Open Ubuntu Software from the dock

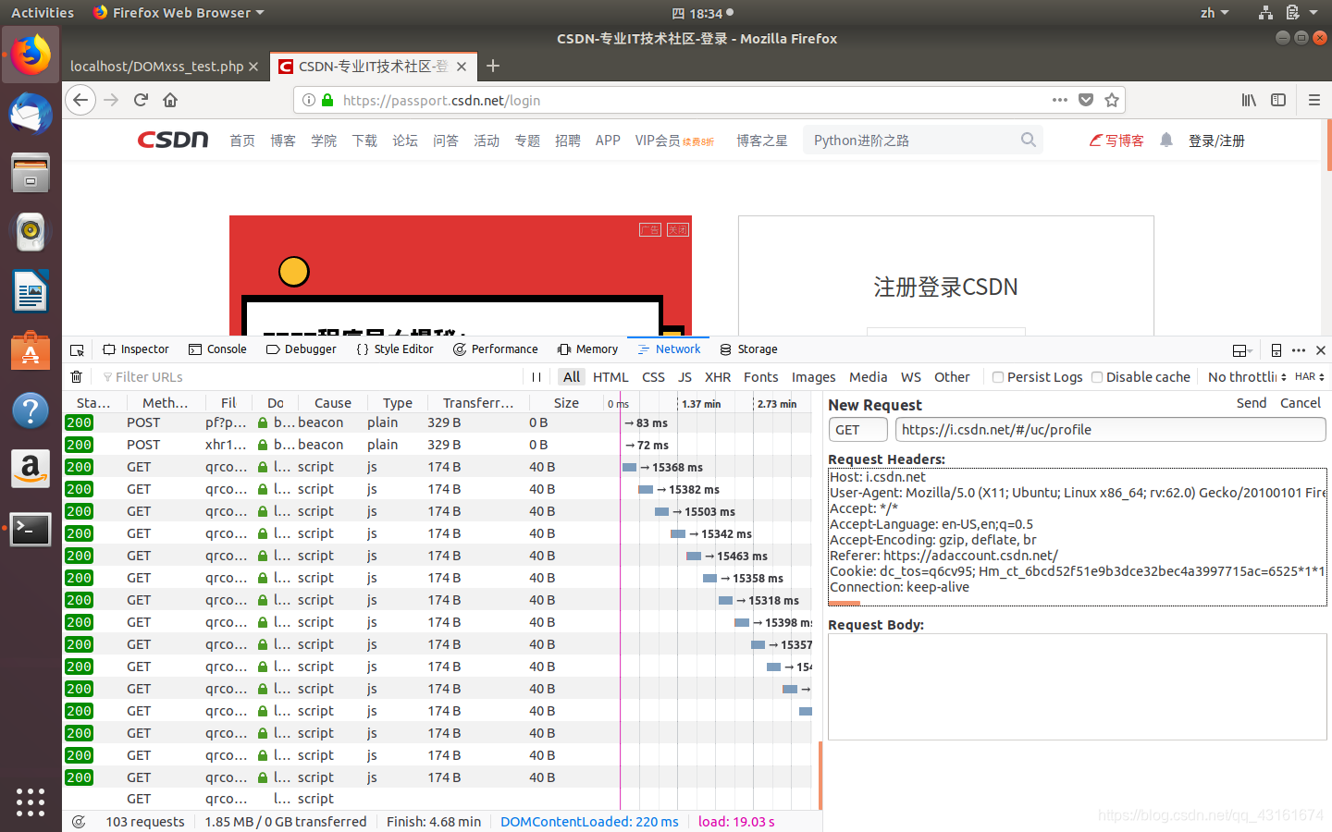click(x=31, y=351)
